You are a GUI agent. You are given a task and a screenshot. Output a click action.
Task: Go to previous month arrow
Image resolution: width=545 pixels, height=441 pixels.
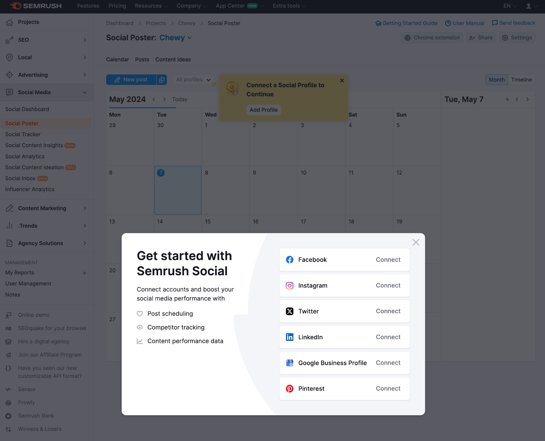click(x=154, y=99)
